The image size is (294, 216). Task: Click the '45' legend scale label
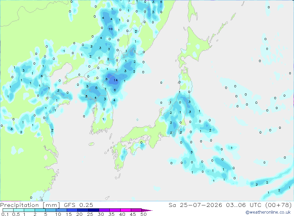(133, 214)
